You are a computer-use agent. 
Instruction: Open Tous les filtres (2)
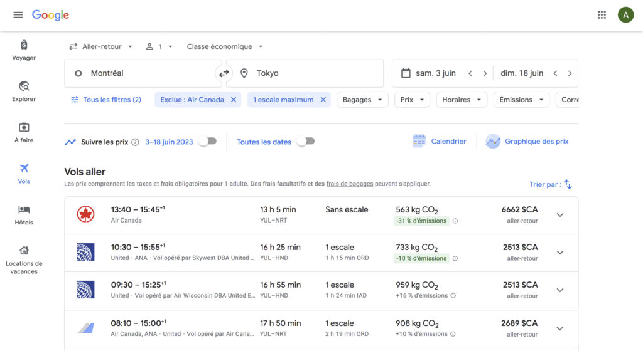coord(105,100)
